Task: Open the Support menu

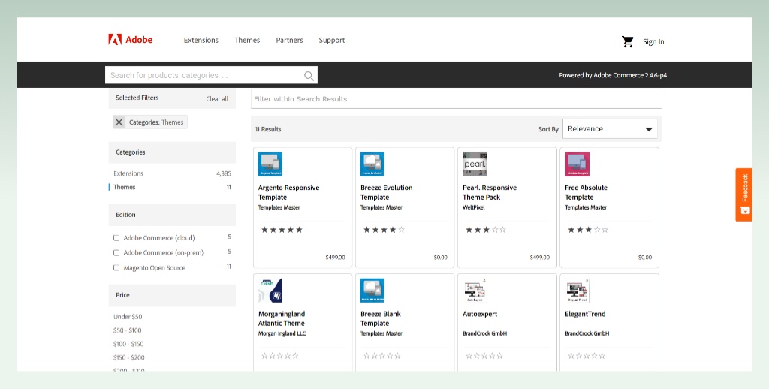Action: coord(331,41)
